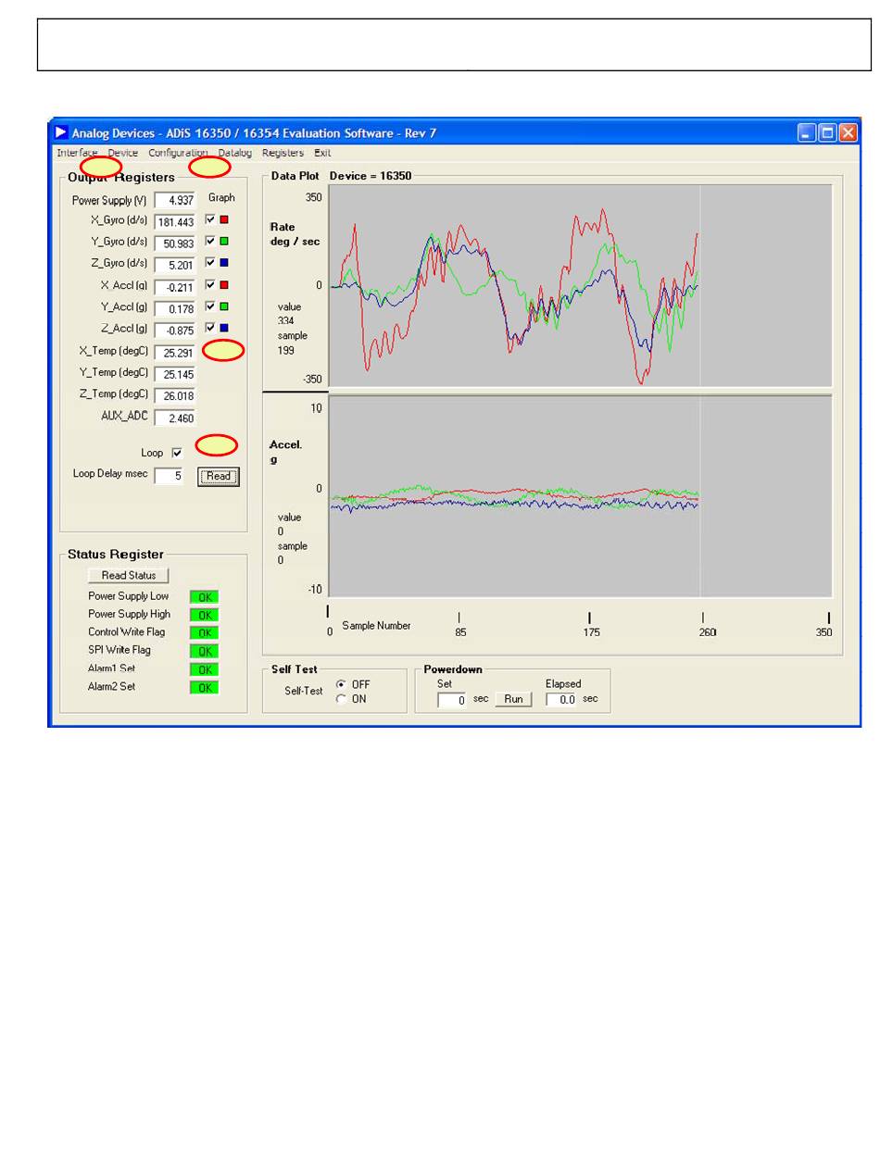This screenshot has width=880, height=1161.
Task: Click the 'Device = 16350' label
Action: click(371, 175)
